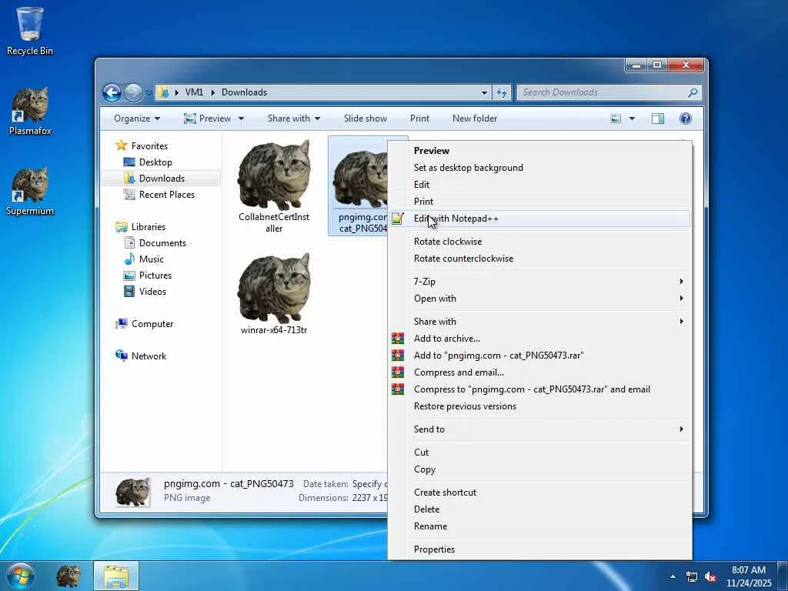Open Explorer help question mark icon
788x591 pixels.
click(685, 119)
